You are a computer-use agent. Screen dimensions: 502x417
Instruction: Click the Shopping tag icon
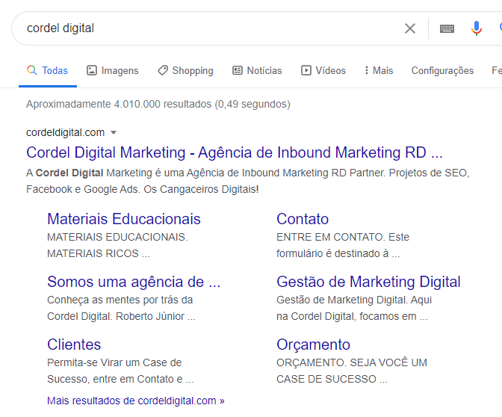163,70
